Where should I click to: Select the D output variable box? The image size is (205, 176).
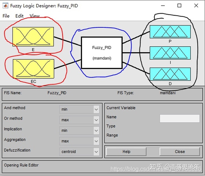pyautogui.click(x=170, y=74)
